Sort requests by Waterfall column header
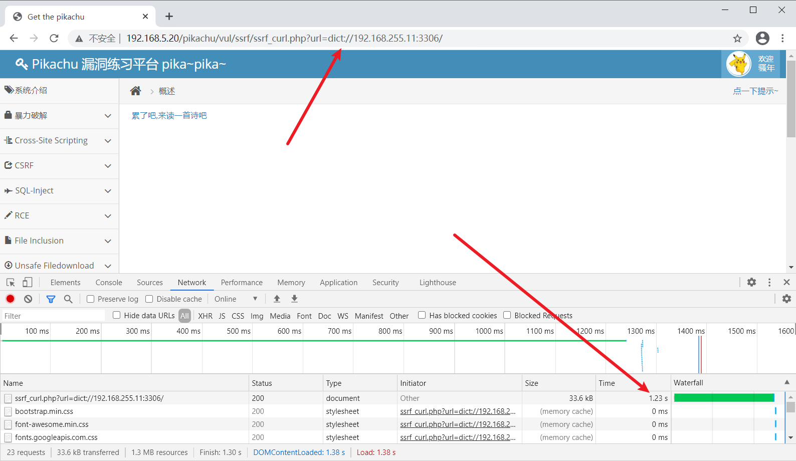Viewport: 796px width, 461px height. [733, 383]
